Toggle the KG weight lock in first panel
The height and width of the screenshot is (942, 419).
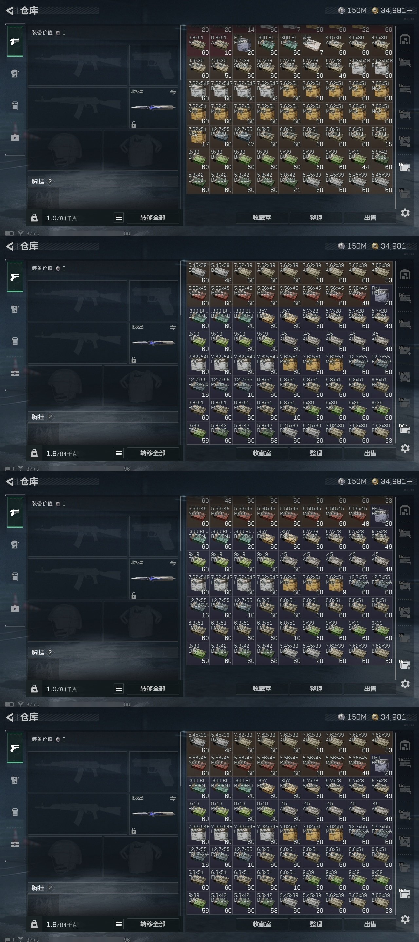[x=34, y=218]
